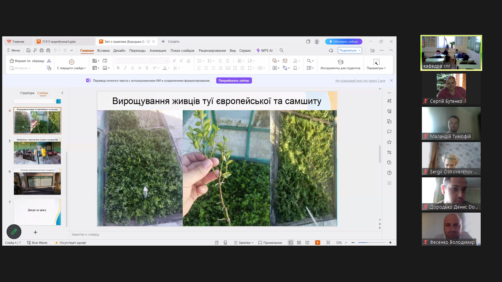This screenshot has width=502, height=282.
Task: Open the Параметры dropdown
Action: pos(376,68)
